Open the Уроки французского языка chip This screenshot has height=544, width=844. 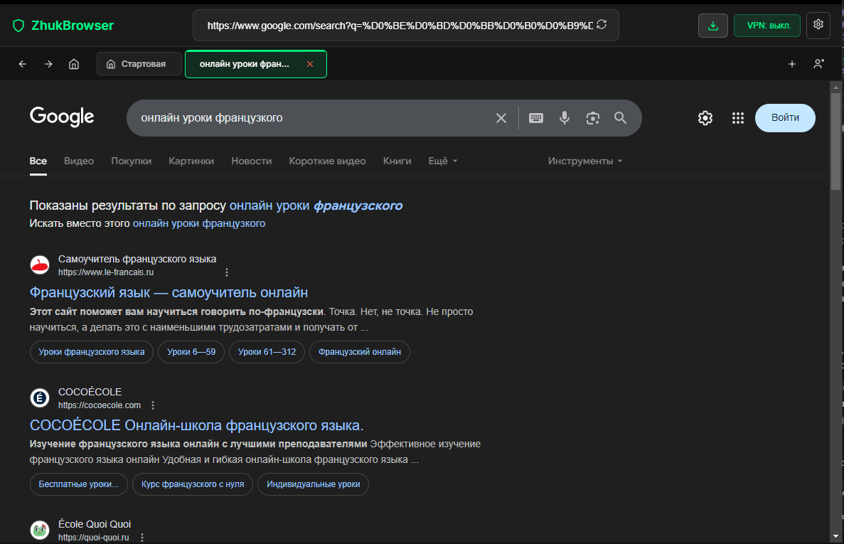coord(92,352)
